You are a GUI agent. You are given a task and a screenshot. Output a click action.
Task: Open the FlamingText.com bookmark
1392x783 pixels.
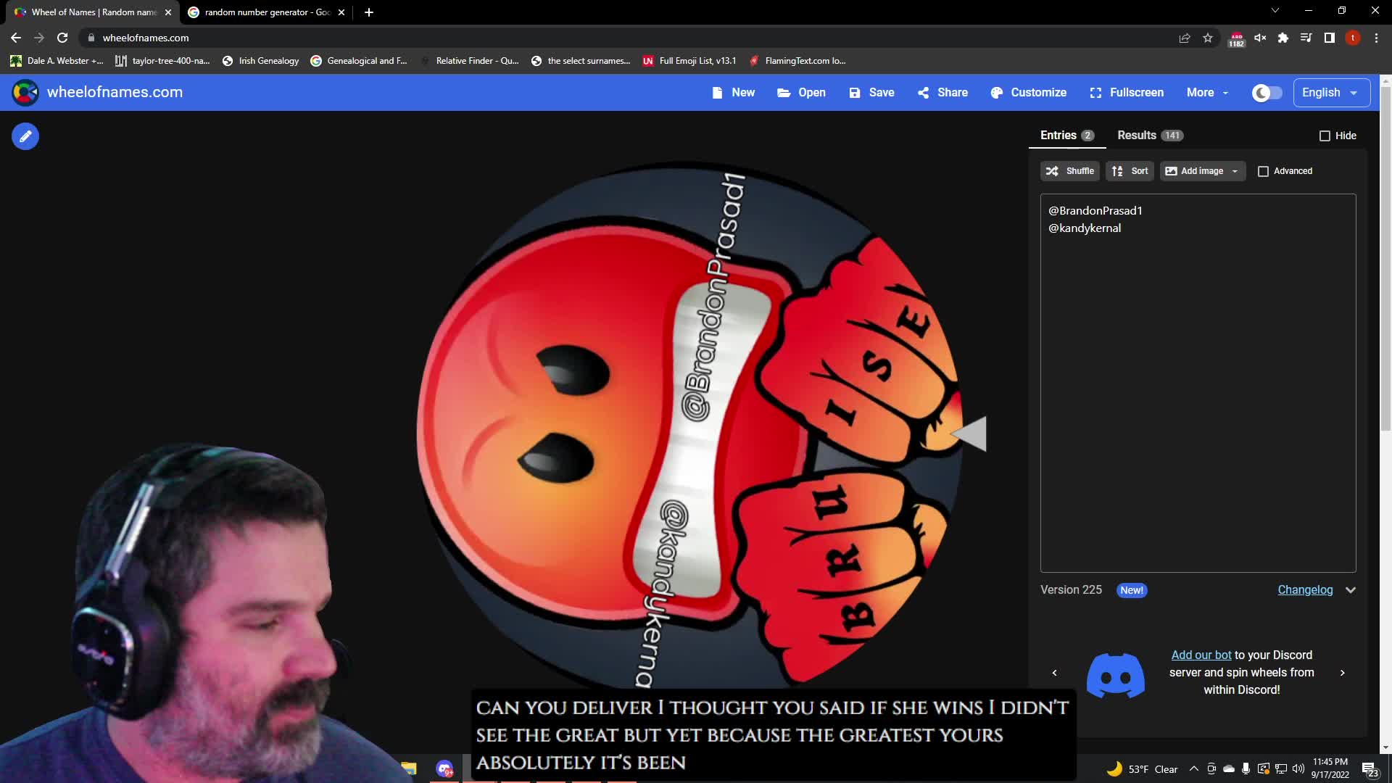click(x=797, y=61)
